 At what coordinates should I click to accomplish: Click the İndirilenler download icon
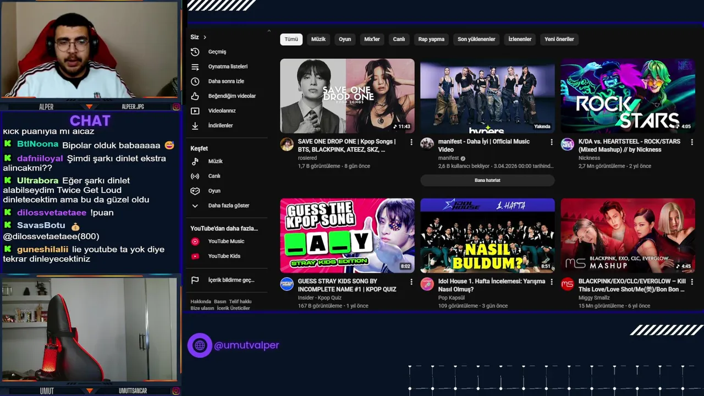tap(195, 125)
